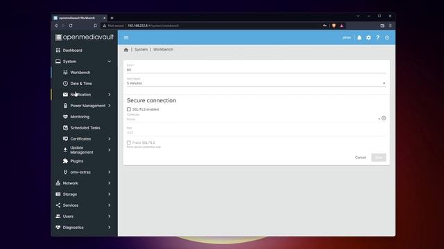444x249 pixels.
Task: Open settings gear in top bar
Action: [368, 37]
